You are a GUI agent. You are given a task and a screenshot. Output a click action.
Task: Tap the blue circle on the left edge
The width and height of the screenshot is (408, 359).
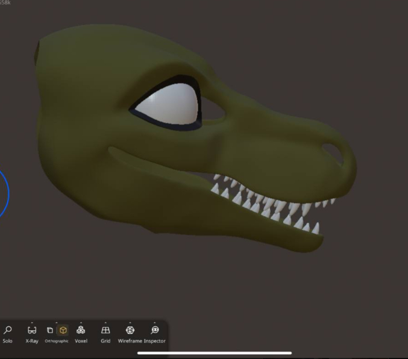tap(5, 193)
